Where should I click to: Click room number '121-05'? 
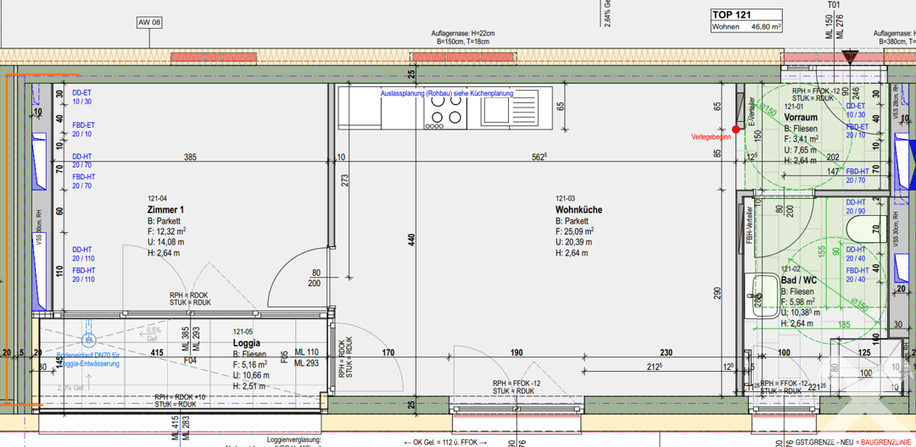coord(243,332)
